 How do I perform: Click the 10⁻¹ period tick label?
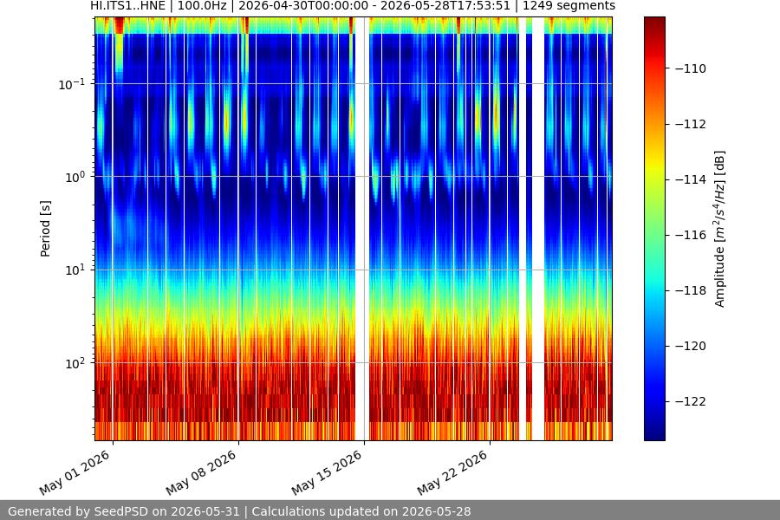(71, 84)
